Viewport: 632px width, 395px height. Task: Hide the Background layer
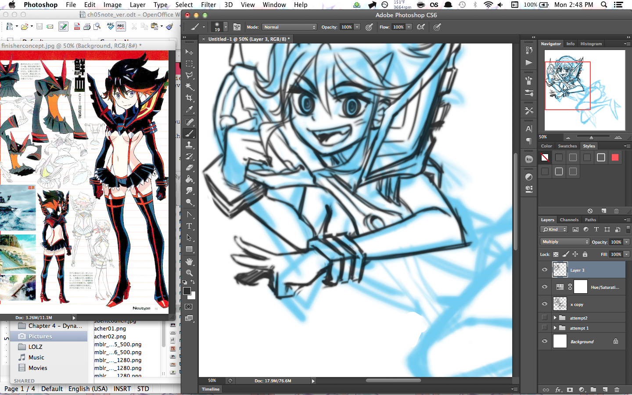point(545,341)
